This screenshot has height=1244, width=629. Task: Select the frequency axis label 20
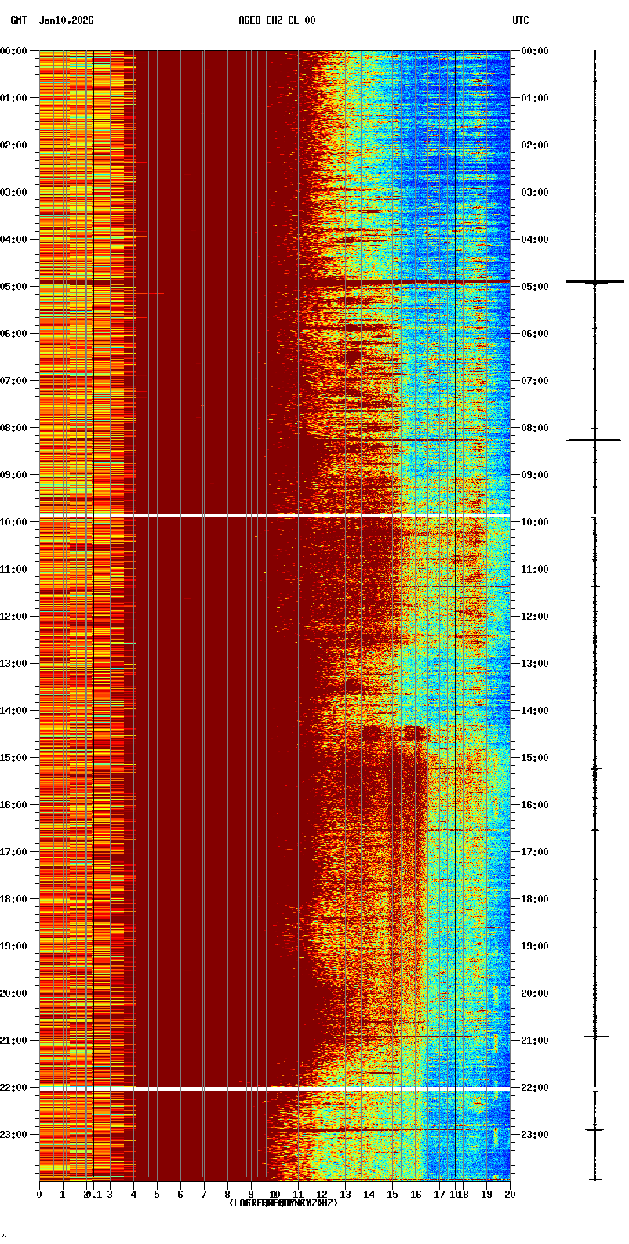click(x=510, y=1195)
